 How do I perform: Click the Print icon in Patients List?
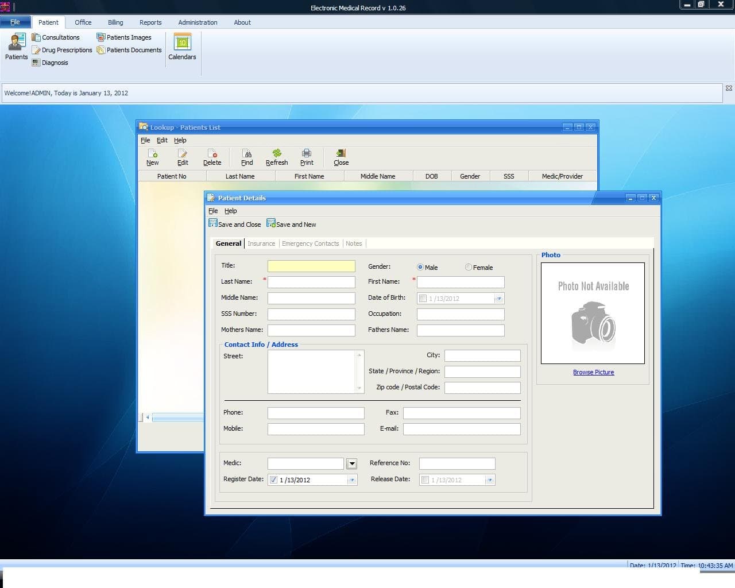point(307,156)
